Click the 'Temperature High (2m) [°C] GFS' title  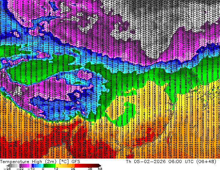coord(40,162)
